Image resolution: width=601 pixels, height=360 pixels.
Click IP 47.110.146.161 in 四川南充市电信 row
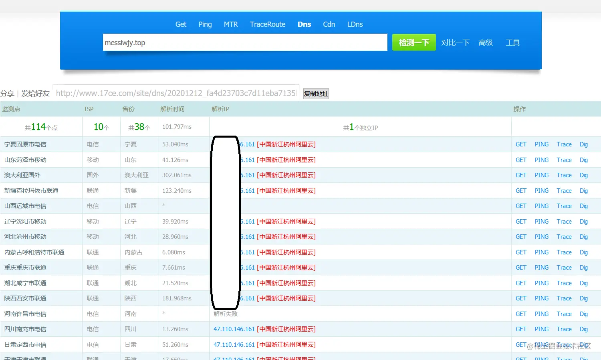point(234,329)
